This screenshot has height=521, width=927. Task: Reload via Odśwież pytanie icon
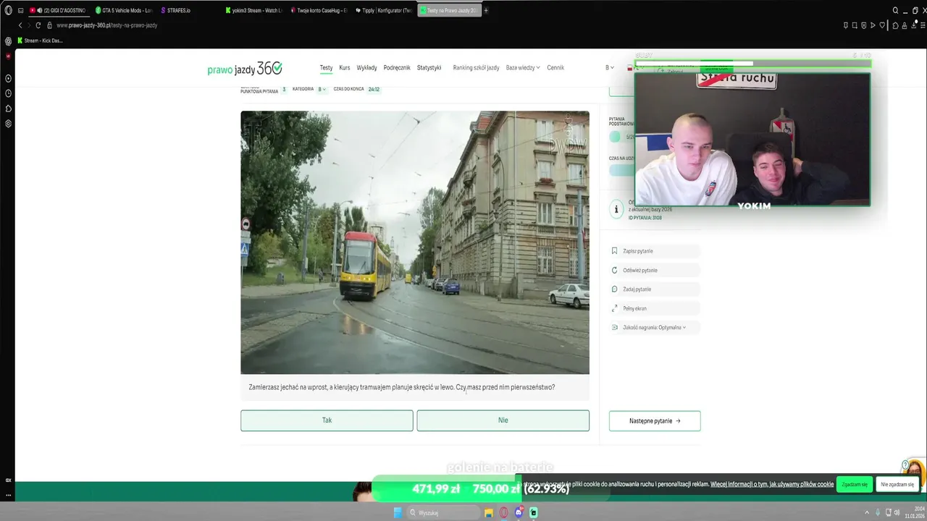[615, 270]
